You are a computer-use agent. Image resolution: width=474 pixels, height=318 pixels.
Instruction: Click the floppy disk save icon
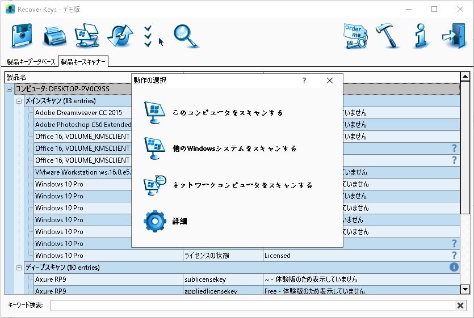click(x=22, y=36)
